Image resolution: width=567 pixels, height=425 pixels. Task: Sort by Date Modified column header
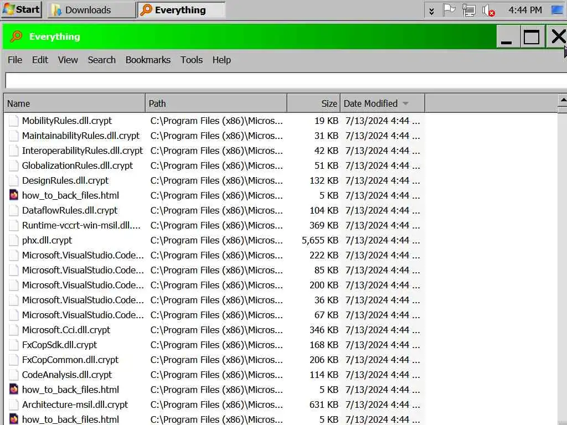(x=383, y=103)
